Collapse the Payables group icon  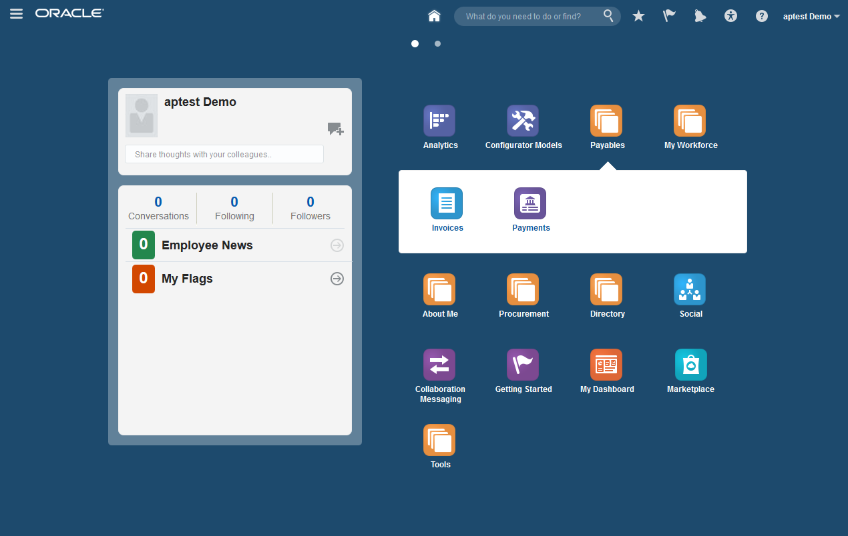[x=606, y=121]
